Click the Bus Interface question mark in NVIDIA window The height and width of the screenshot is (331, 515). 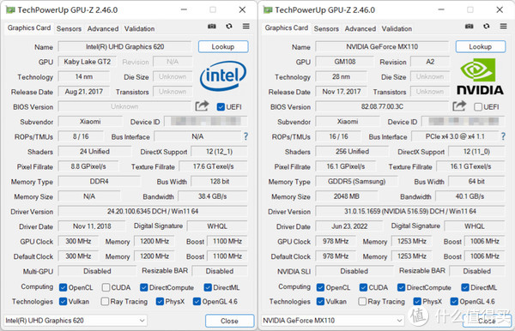pos(503,136)
